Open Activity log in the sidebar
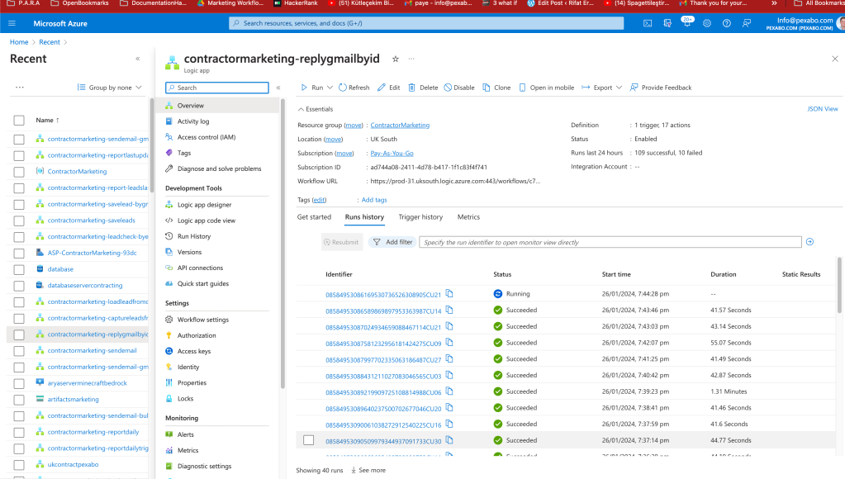Viewport: 845px width, 479px height. point(193,121)
